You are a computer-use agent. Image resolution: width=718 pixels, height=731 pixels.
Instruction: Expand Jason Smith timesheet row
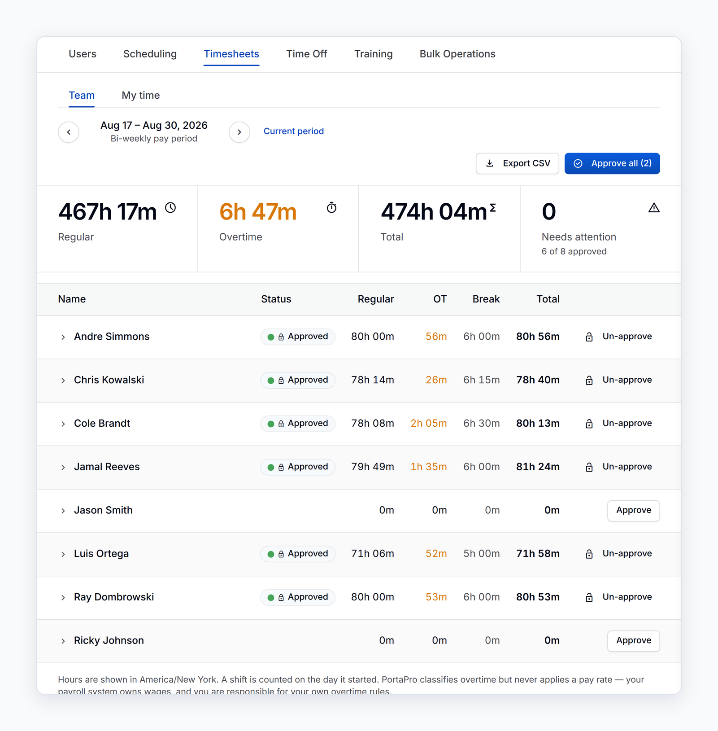63,511
